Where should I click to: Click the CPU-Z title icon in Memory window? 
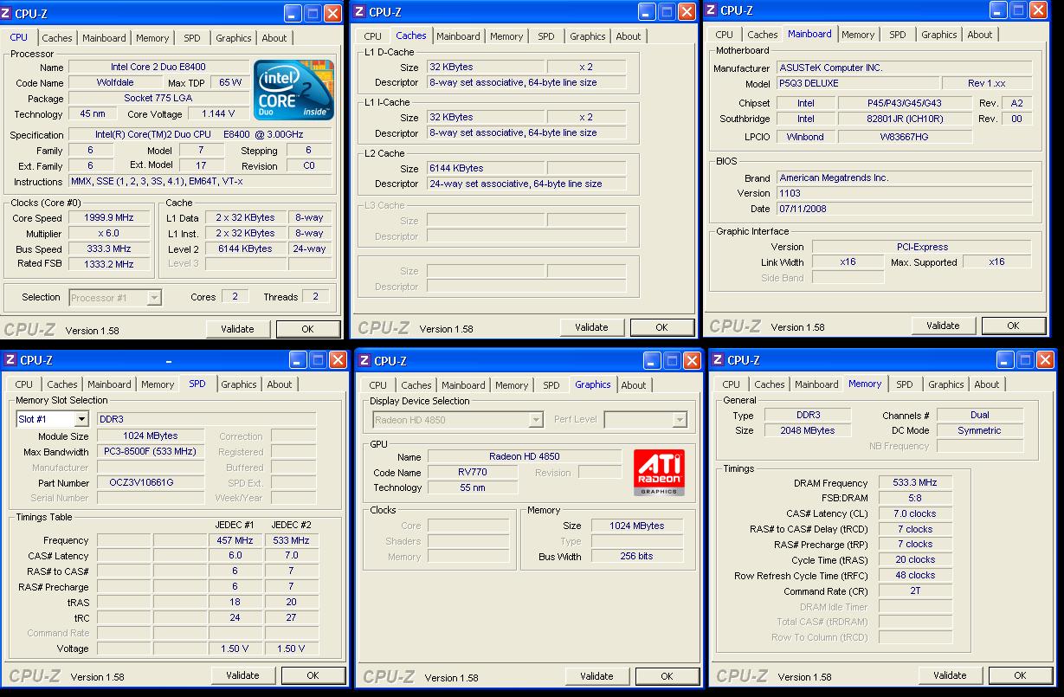[718, 360]
